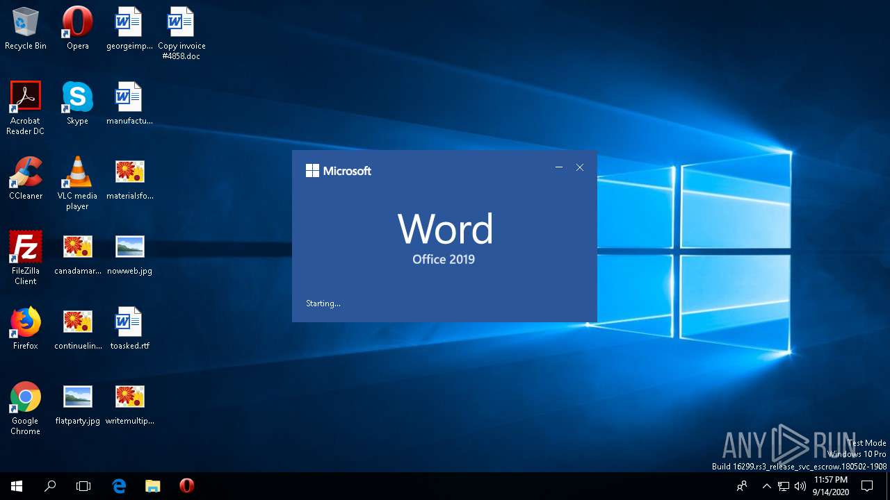Screen dimensions: 890x500
Task: Show hidden system tray icons
Action: tap(767, 486)
